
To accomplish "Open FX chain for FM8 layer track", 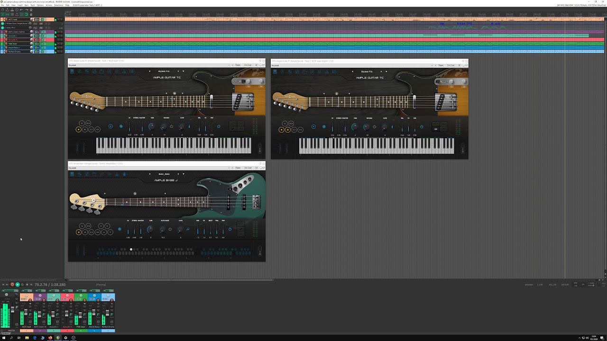I will tap(42, 44).
